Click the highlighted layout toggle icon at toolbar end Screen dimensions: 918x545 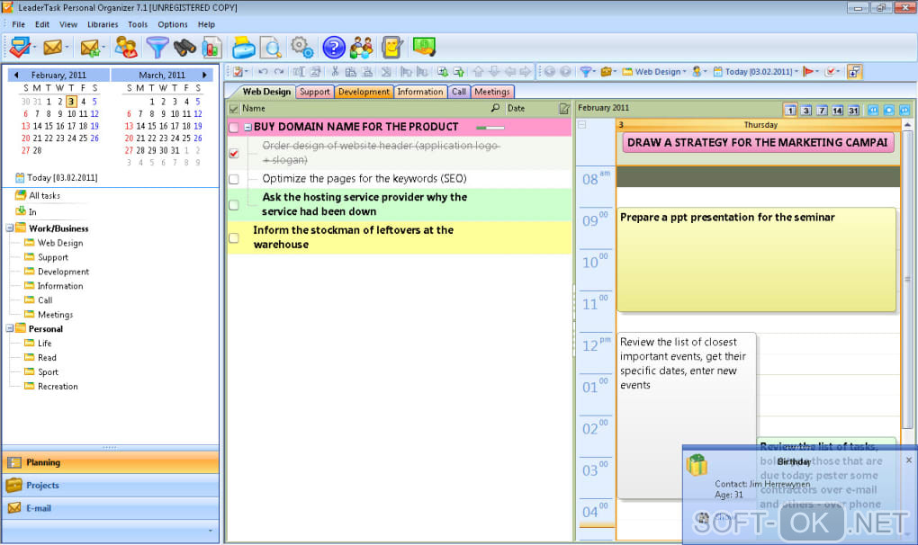tap(854, 71)
